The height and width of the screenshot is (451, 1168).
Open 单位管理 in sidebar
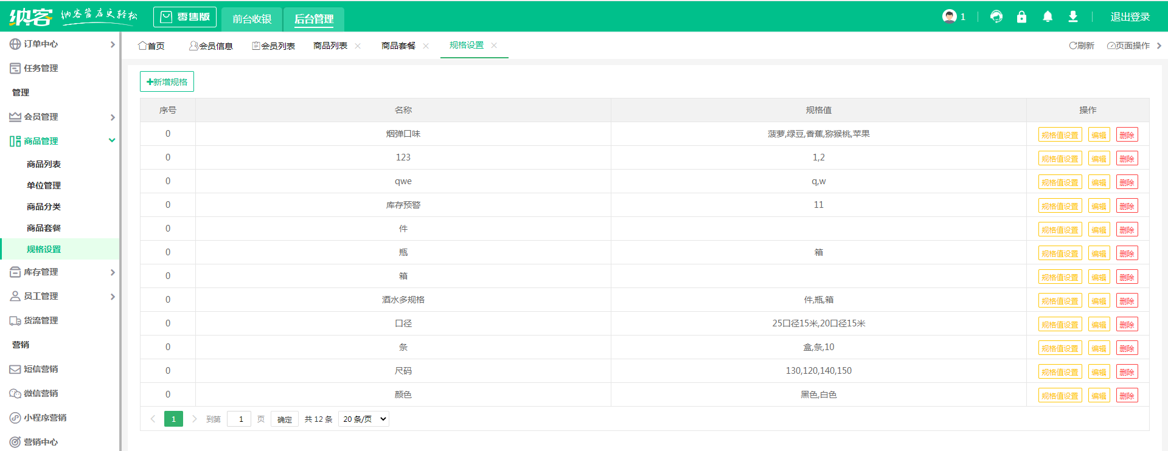tap(44, 185)
